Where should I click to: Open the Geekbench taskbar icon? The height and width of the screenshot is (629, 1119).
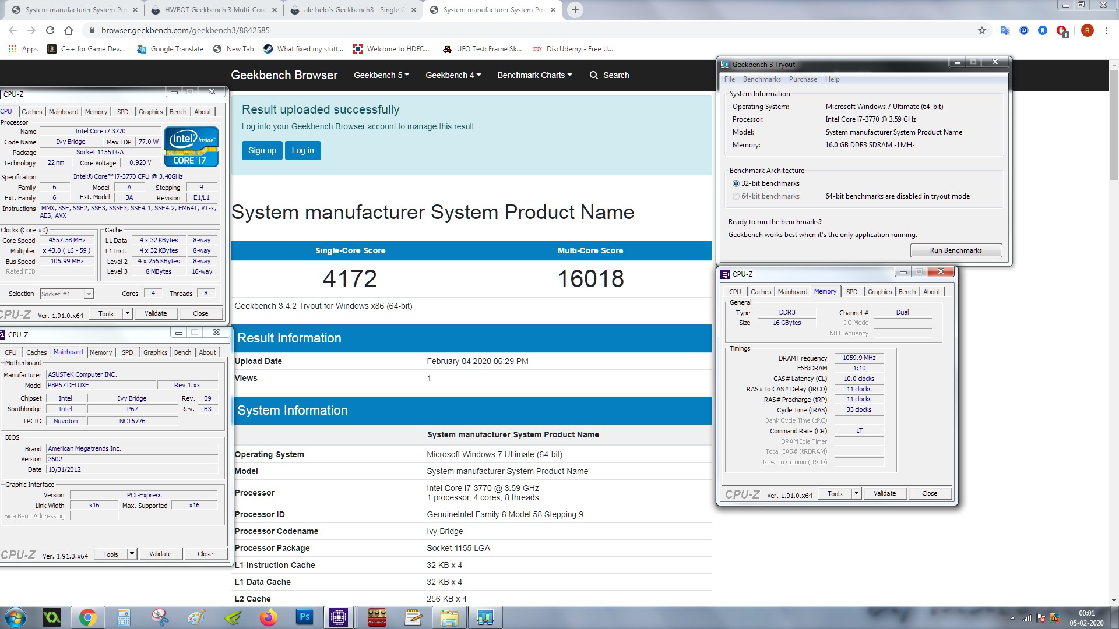485,617
